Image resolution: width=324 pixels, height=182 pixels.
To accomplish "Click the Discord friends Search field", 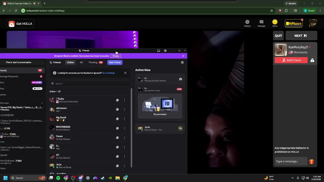I will [x=90, y=83].
